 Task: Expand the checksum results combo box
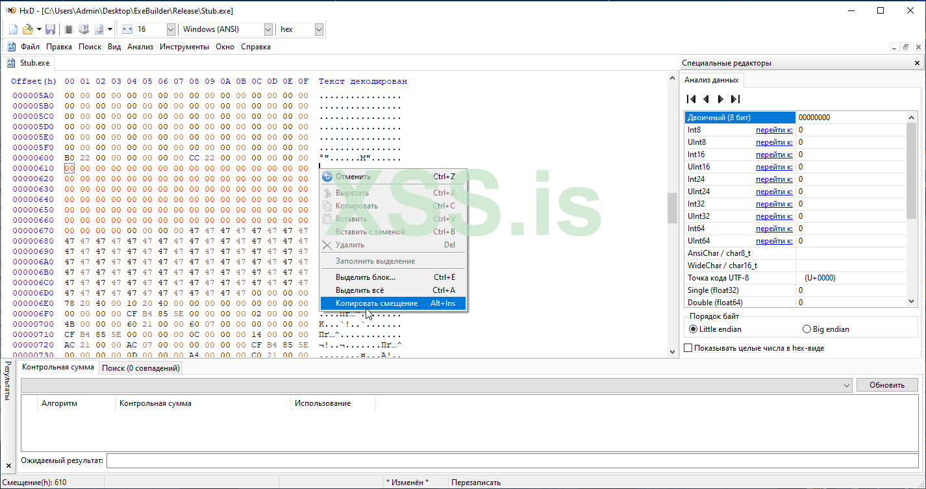(846, 385)
